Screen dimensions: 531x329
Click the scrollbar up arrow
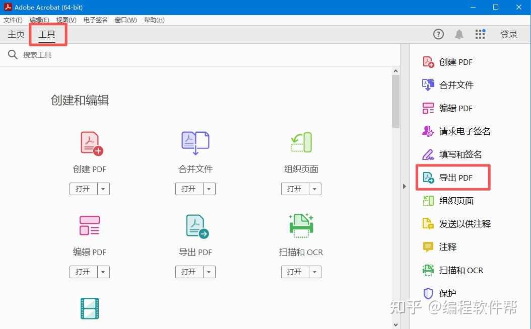(395, 71)
